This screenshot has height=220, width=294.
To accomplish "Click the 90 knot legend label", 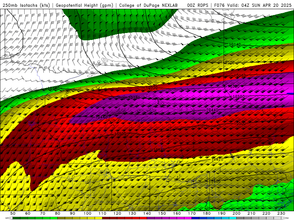I will click(x=72, y=213).
